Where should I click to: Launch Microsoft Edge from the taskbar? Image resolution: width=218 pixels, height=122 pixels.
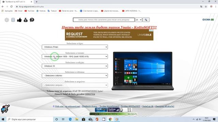70,119
